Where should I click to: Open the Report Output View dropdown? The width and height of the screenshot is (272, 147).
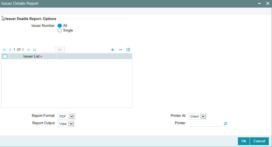66,124
